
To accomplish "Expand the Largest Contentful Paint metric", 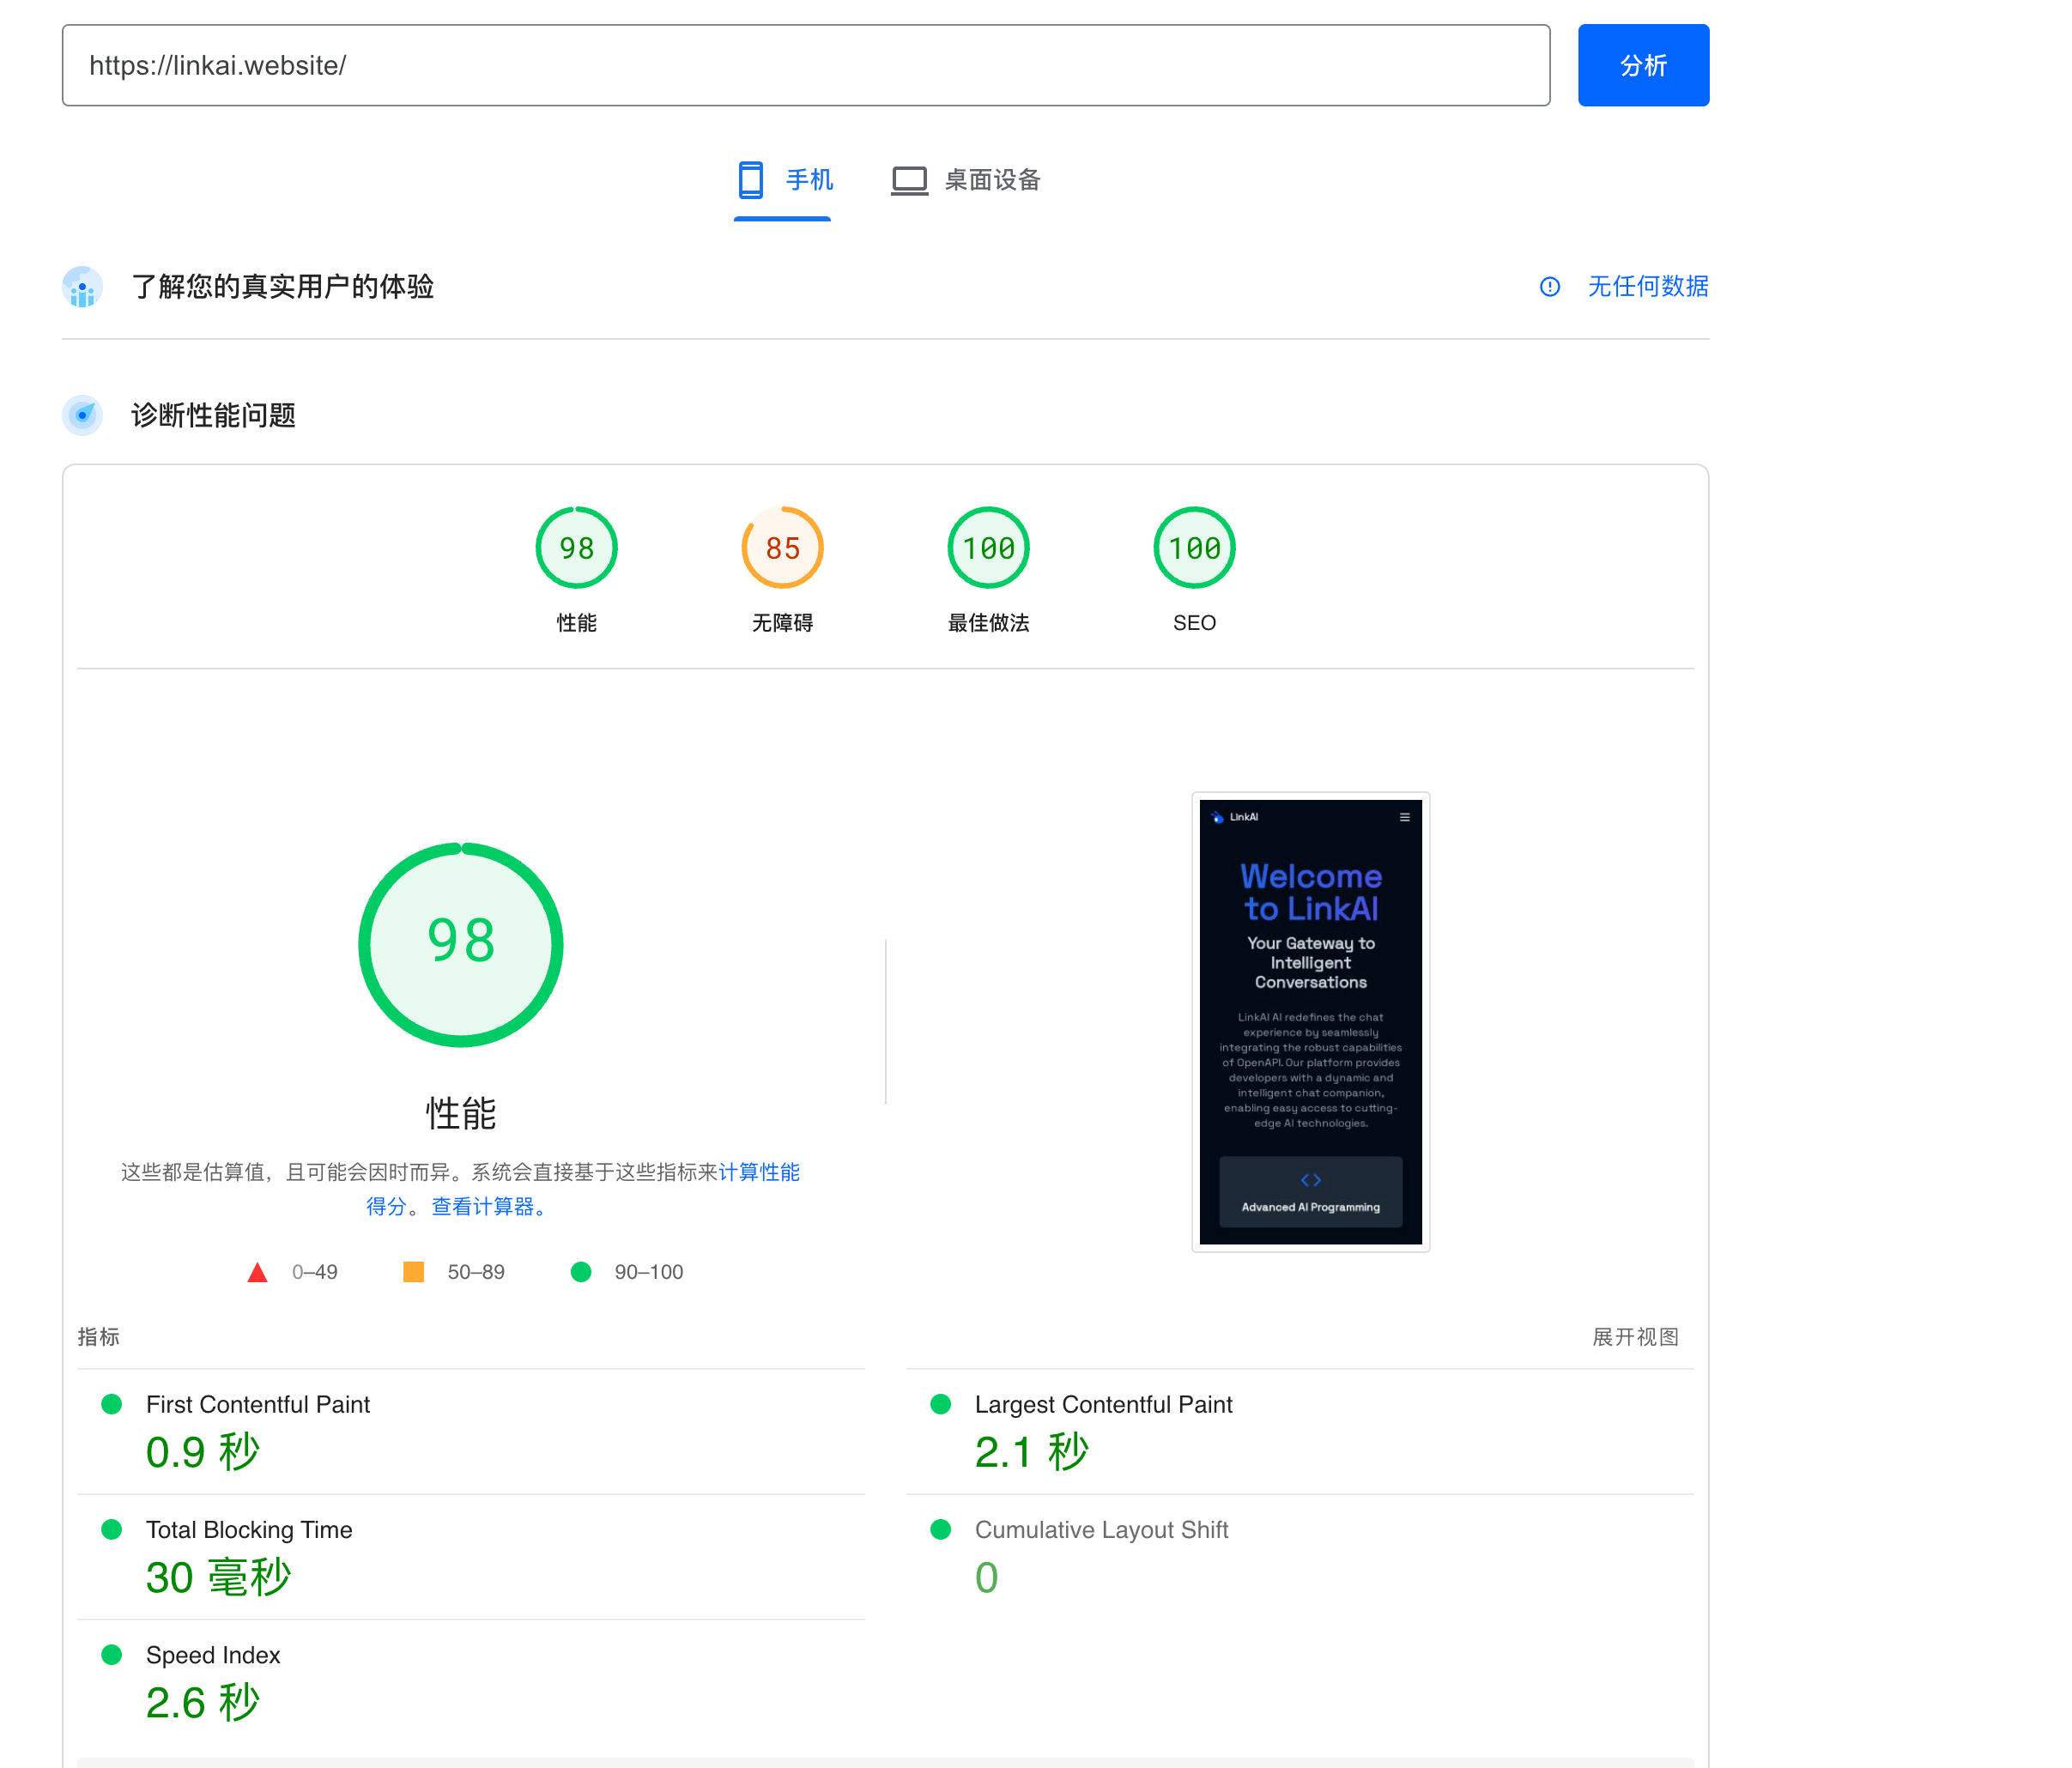I will [x=1102, y=1404].
